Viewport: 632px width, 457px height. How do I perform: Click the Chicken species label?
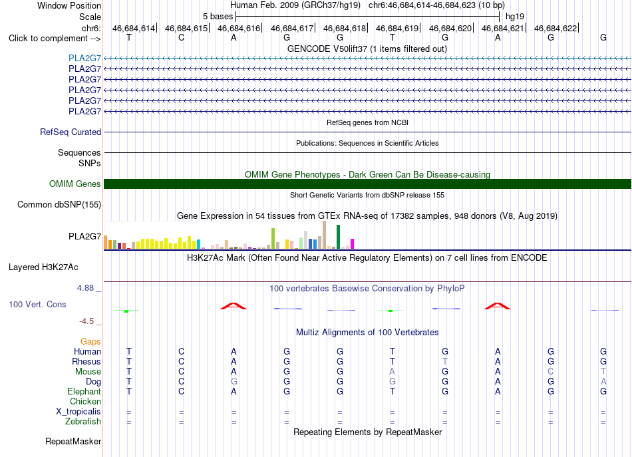coord(85,401)
